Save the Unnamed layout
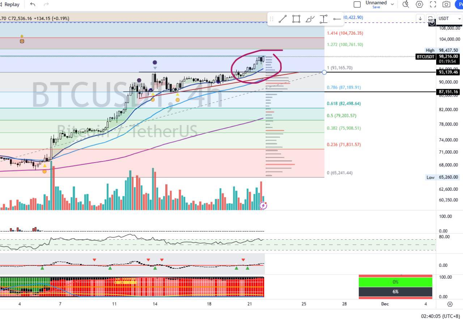463x319 pixels. (376, 7)
